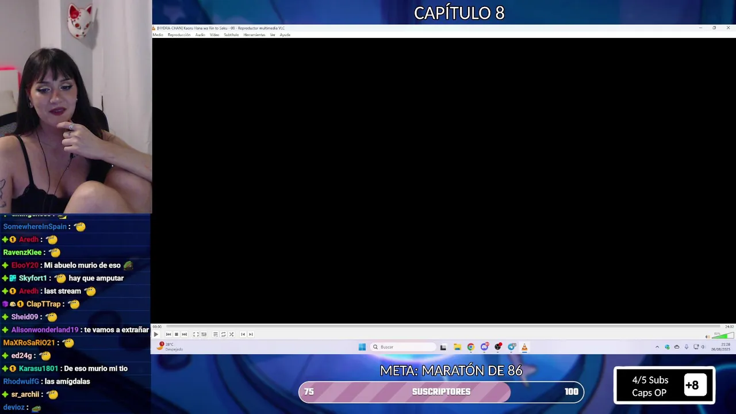Expand the hidden system tray icons chevron
This screenshot has width=736, height=414.
657,347
